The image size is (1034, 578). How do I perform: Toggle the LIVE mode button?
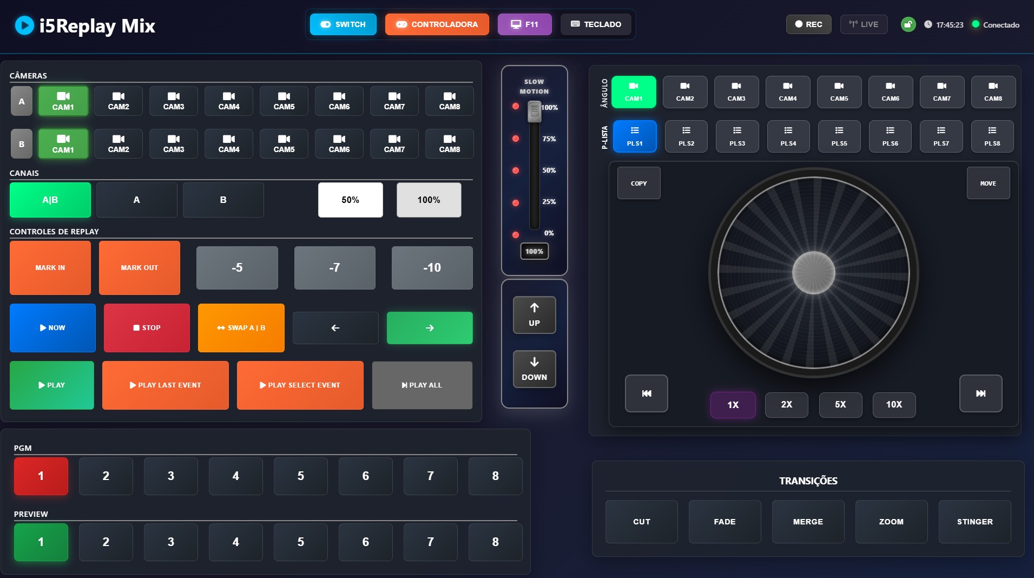[864, 24]
